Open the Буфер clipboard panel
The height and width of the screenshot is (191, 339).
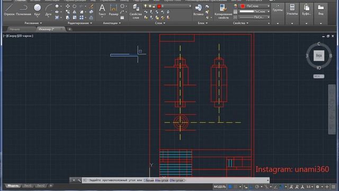306,10
